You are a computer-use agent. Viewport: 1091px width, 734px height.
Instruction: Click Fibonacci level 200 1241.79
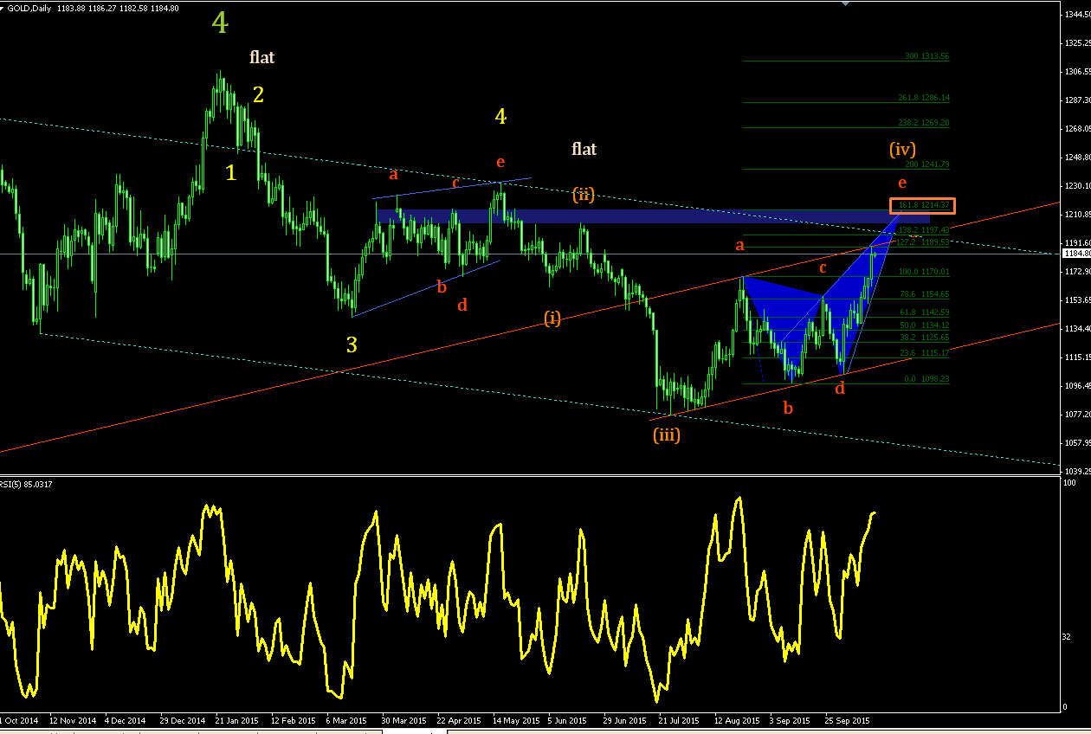(927, 164)
